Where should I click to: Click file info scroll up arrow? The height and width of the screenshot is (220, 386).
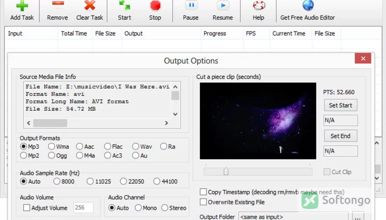175,87
